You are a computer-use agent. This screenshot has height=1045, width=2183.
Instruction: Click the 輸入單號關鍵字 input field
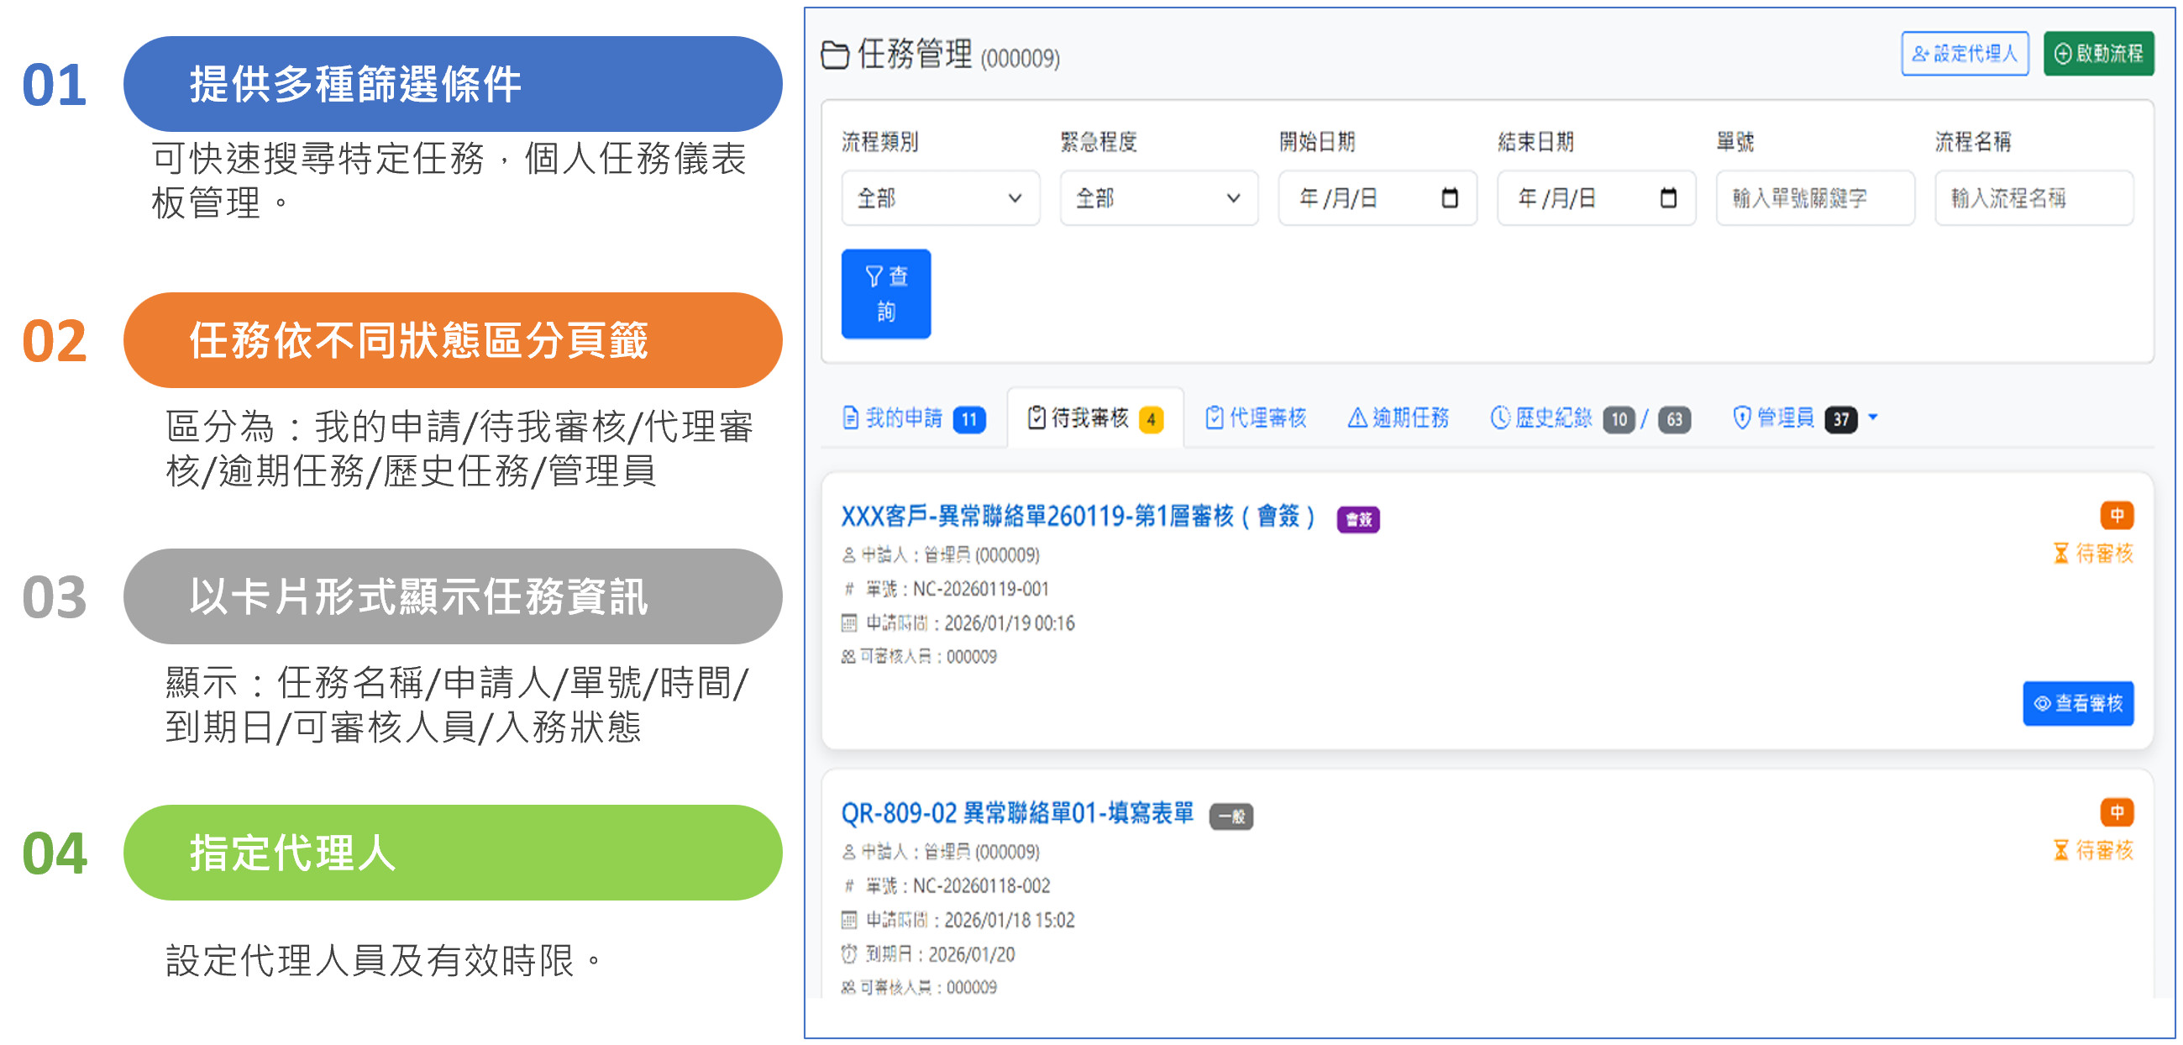pyautogui.click(x=1814, y=198)
